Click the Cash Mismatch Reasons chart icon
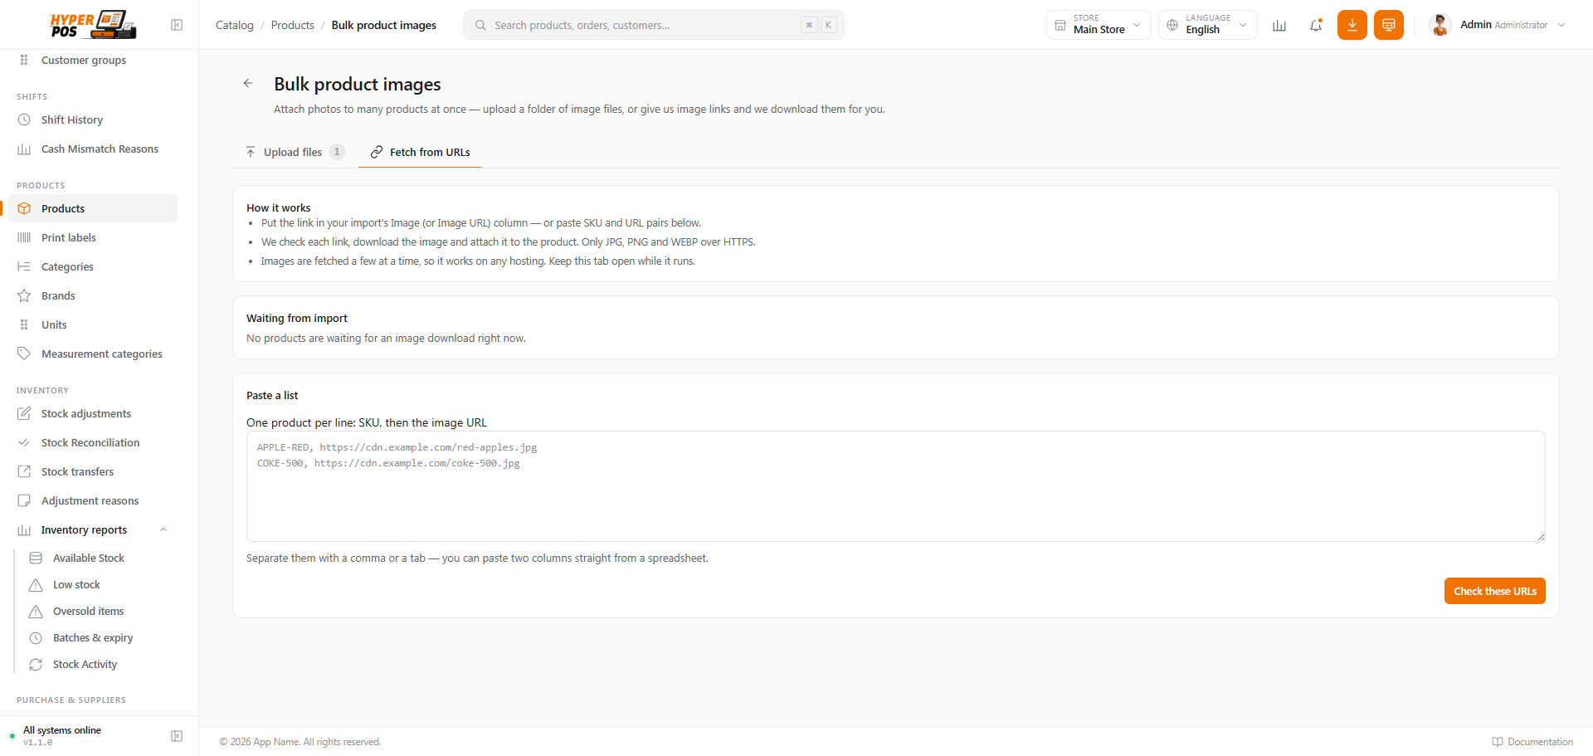The width and height of the screenshot is (1593, 756). (24, 149)
